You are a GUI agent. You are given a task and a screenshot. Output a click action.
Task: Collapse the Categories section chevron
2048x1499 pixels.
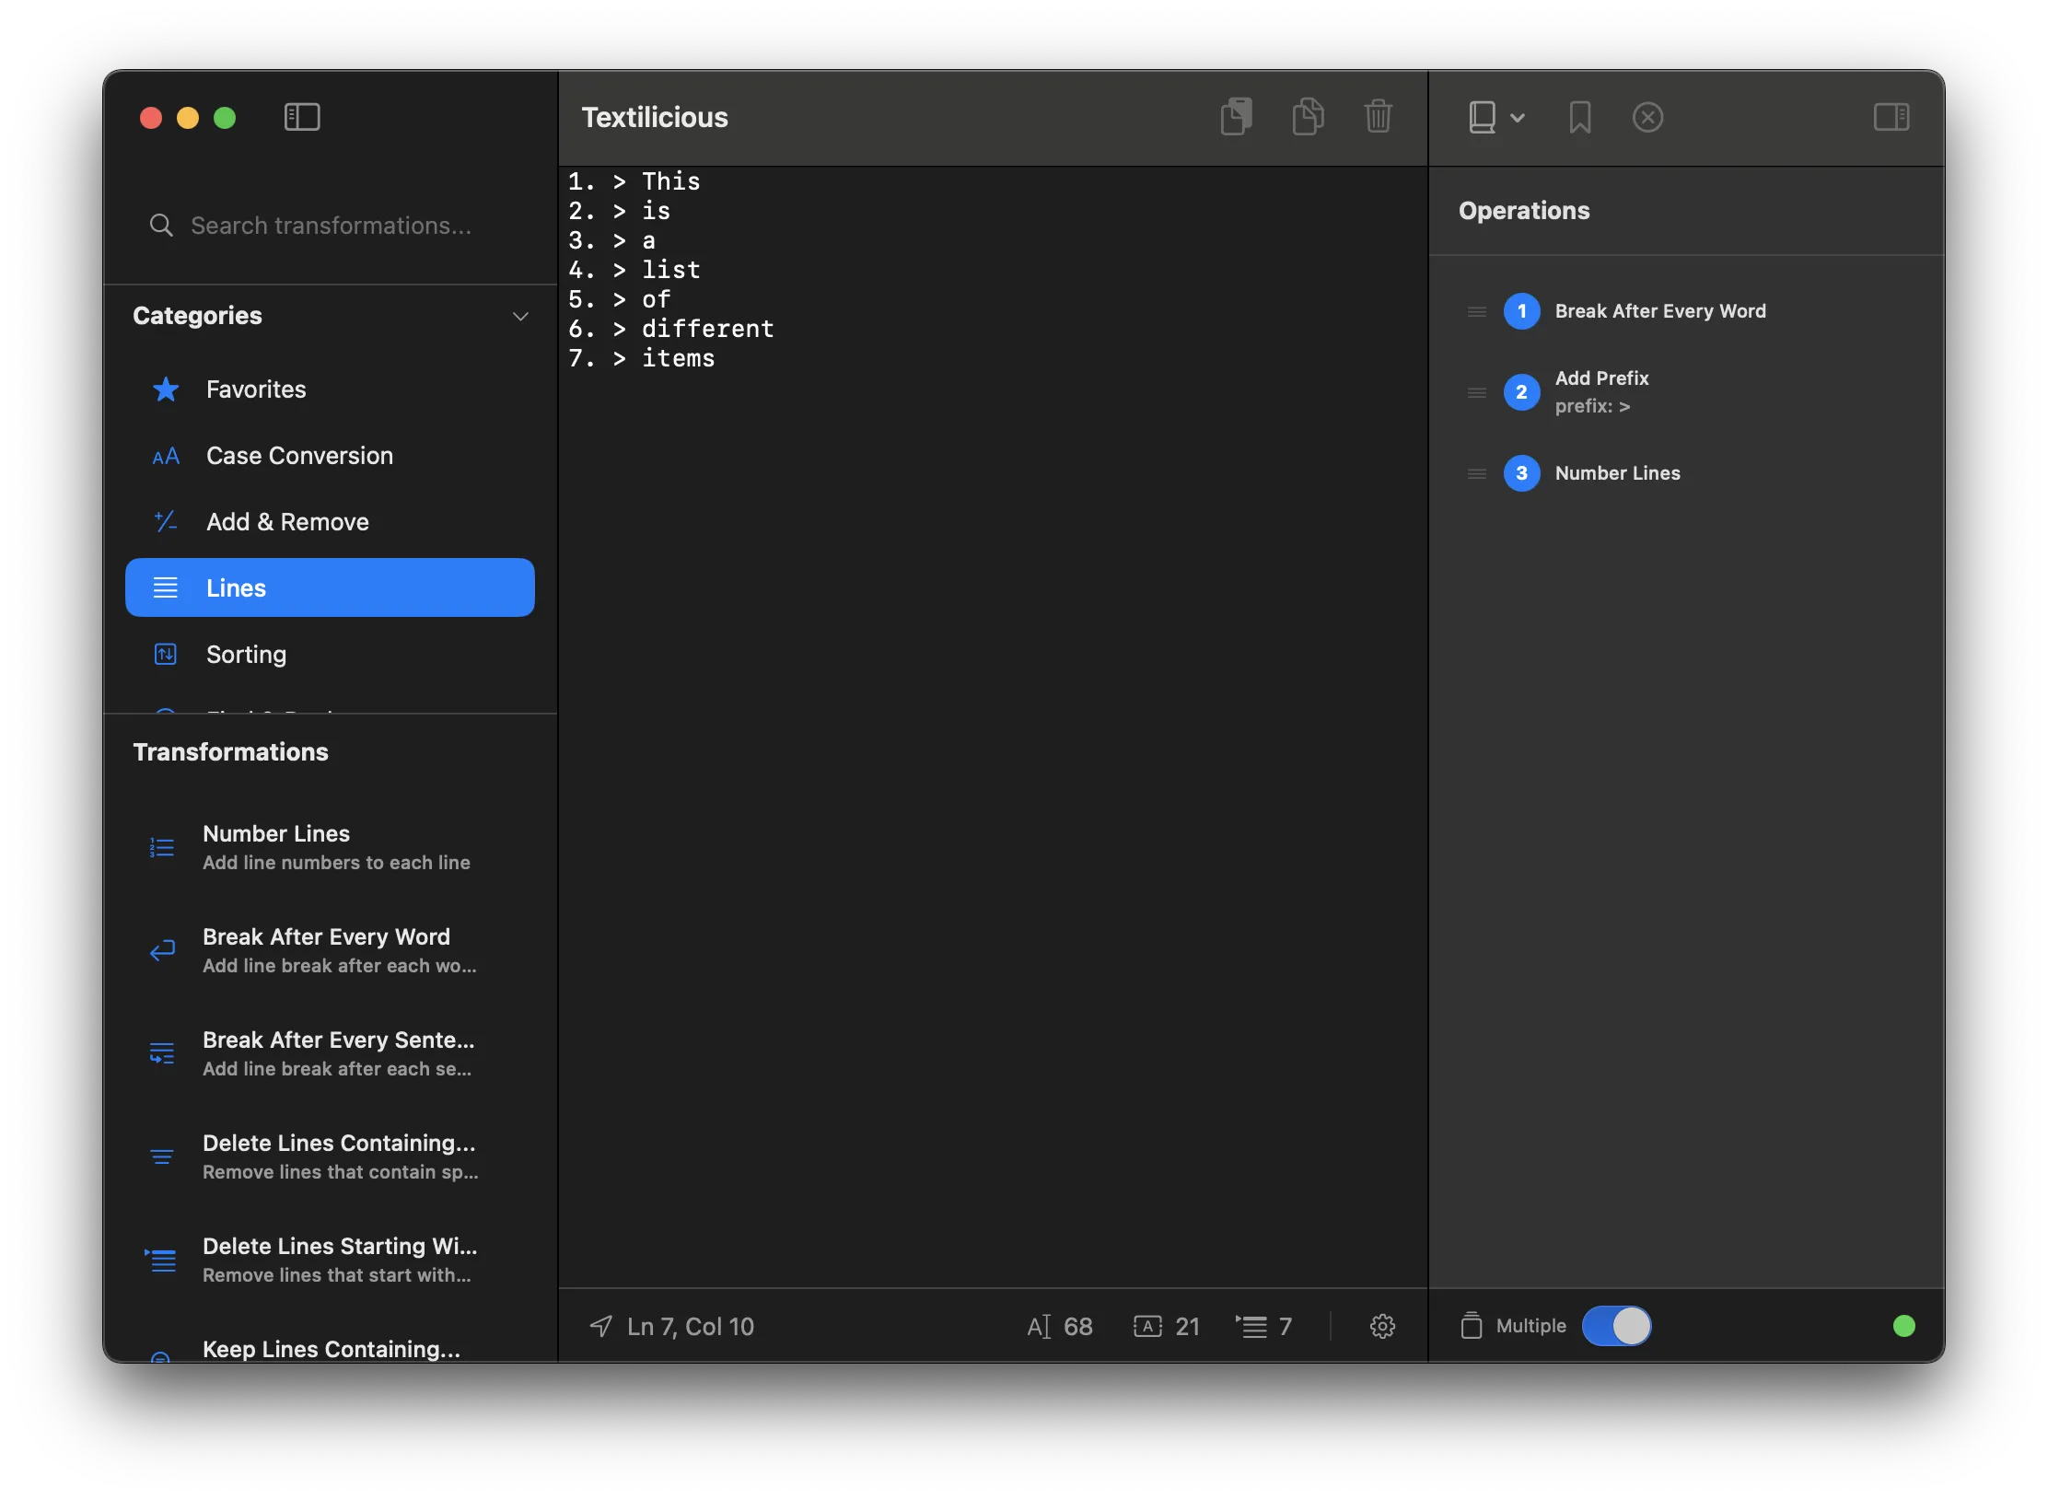[520, 316]
